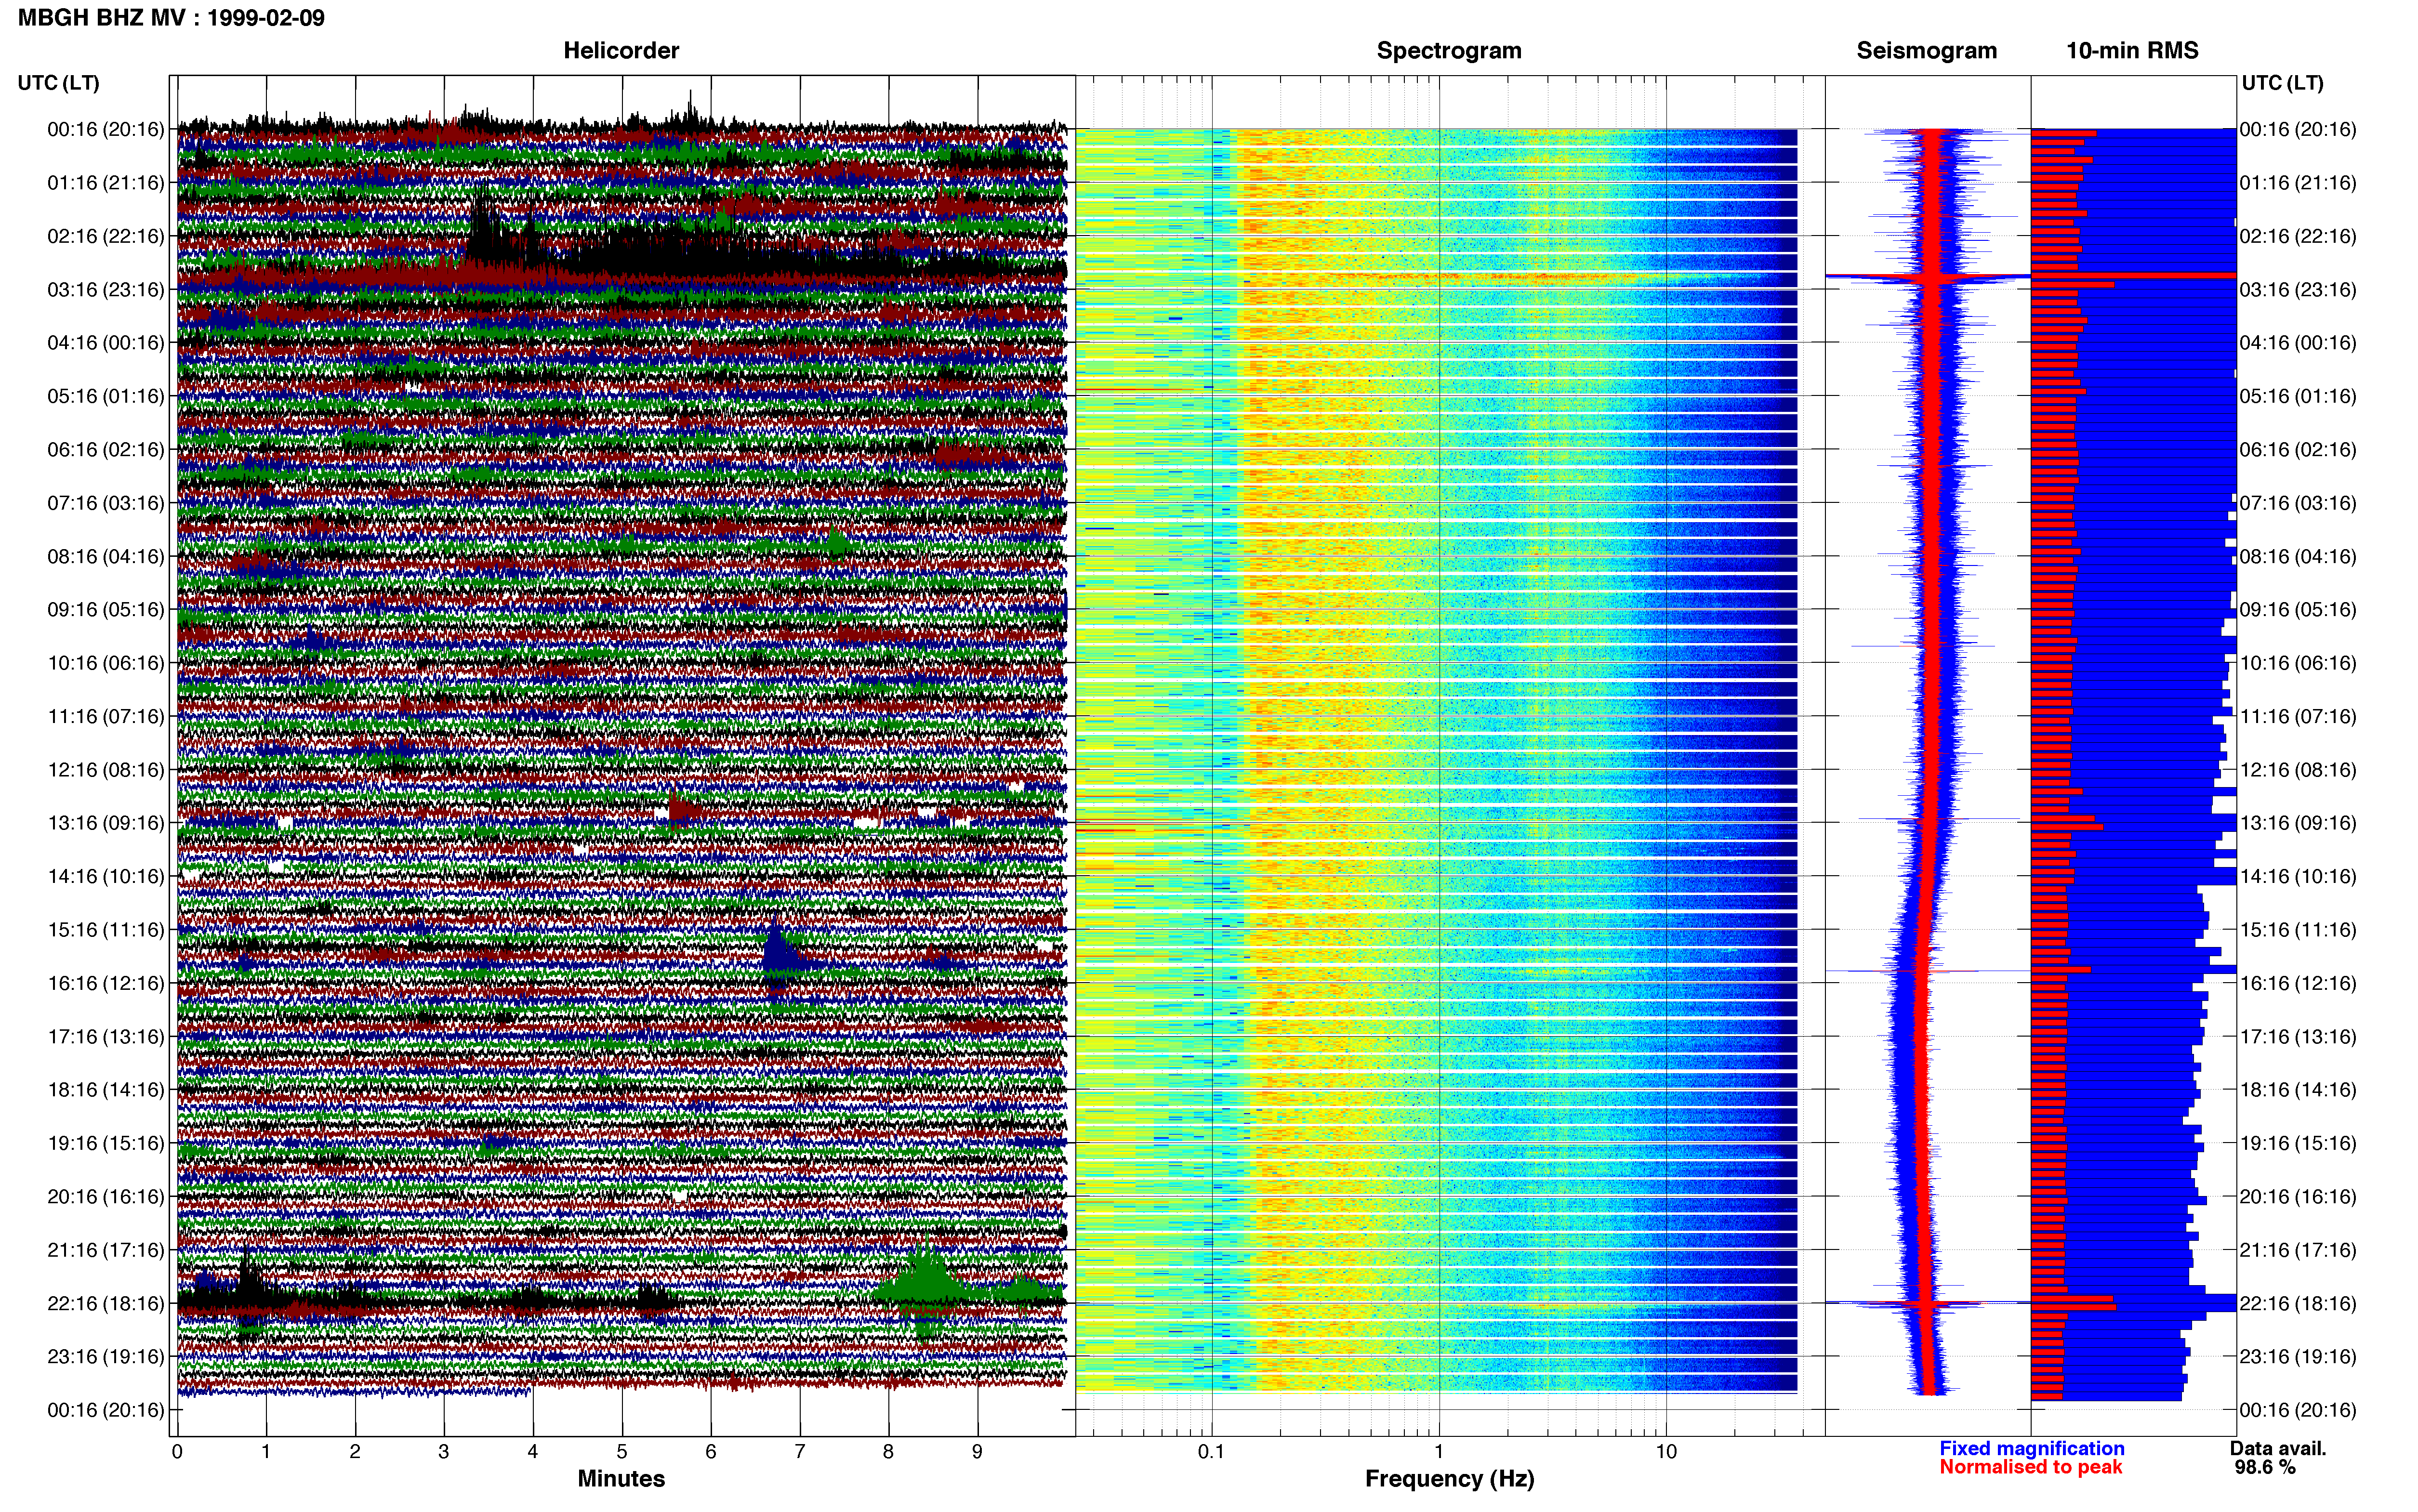
Task: Select right axis time label '13:16 (09:16)'
Action: (2298, 823)
